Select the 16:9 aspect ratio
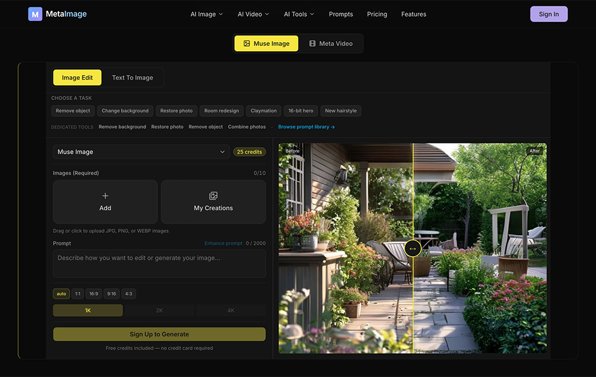 [94, 294]
